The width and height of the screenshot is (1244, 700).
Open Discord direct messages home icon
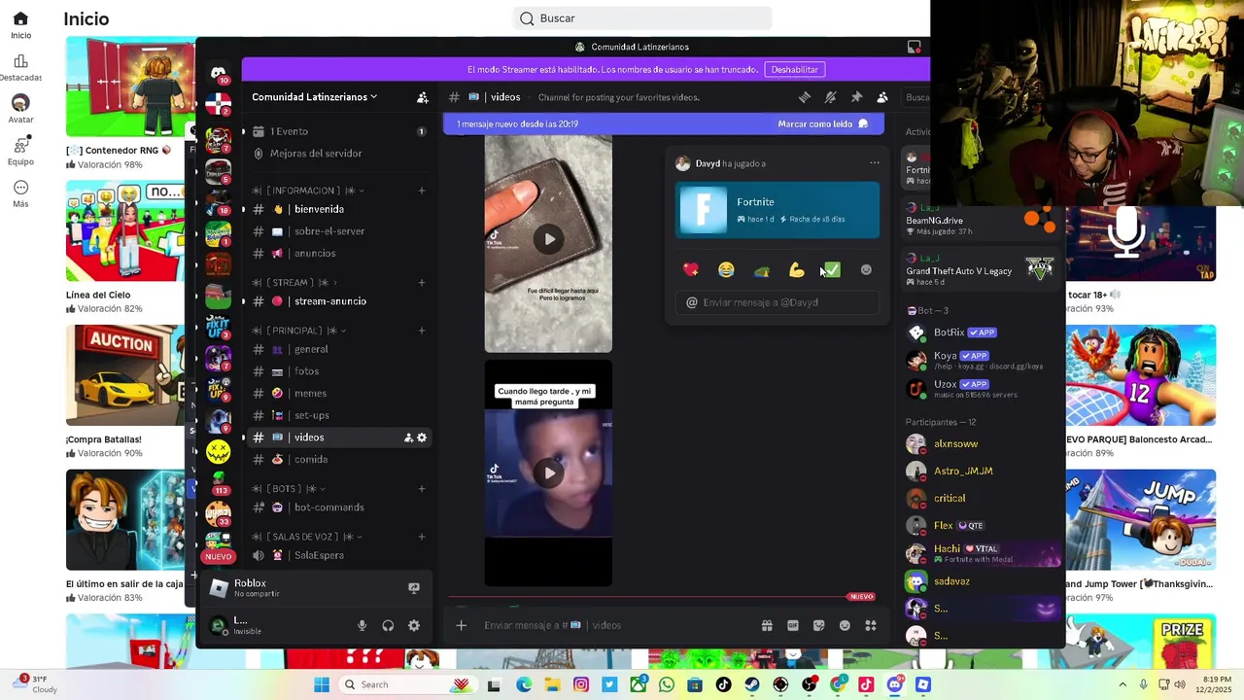(219, 73)
